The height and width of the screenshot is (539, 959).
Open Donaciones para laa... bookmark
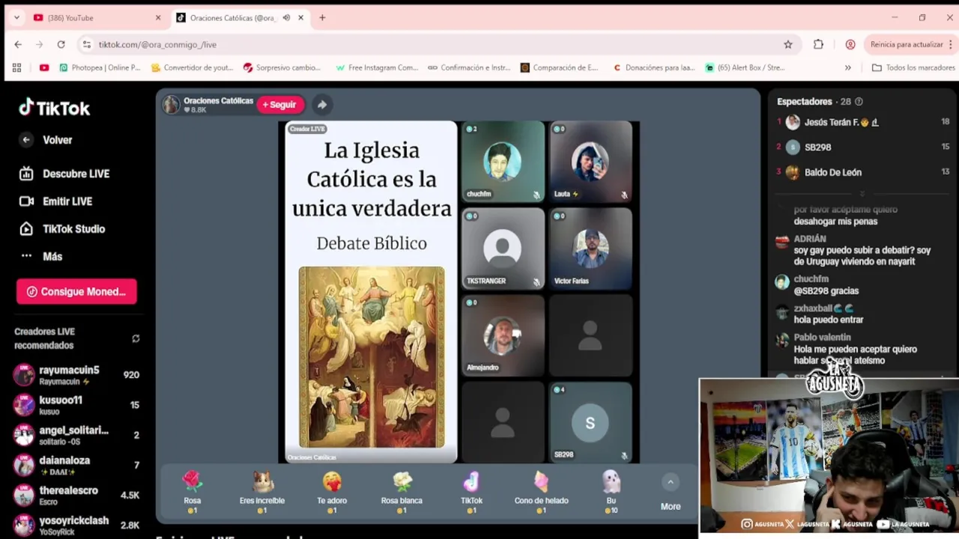[x=654, y=68]
